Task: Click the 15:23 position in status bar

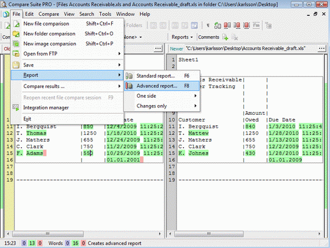Action: (x=10, y=243)
